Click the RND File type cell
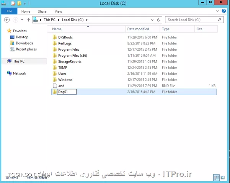230x183 pixels. [x=168, y=86]
